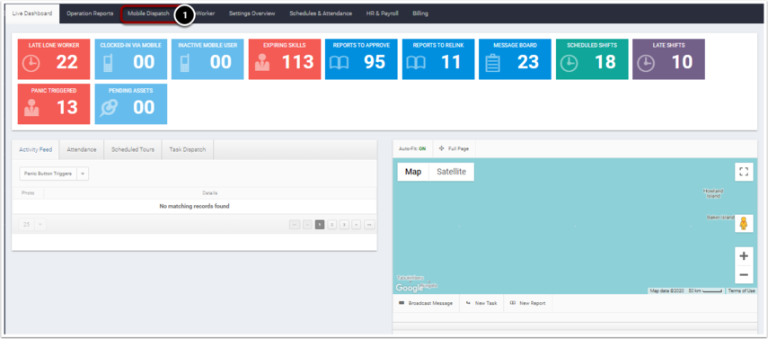Viewport: 768px width, 339px height.
Task: Click the Full Page map button
Action: click(454, 148)
